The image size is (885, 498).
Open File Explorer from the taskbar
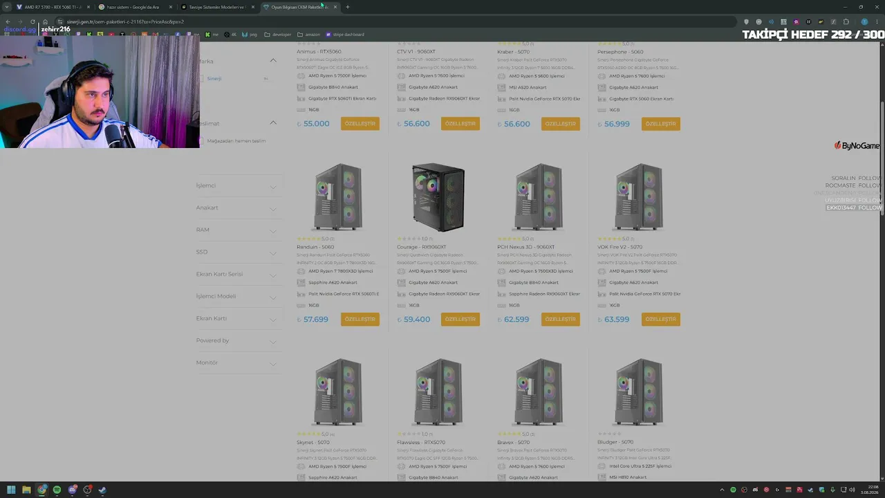click(26, 490)
